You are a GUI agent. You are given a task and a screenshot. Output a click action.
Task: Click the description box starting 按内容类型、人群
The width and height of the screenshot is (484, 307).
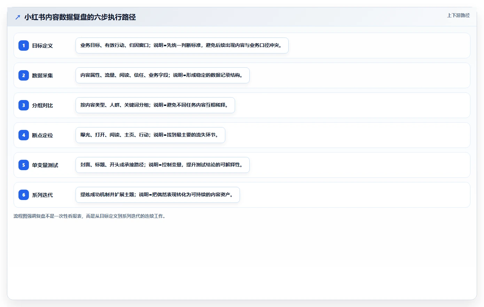coord(155,105)
